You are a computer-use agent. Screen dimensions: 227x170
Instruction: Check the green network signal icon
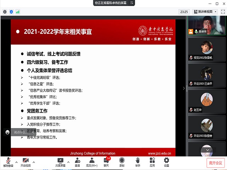pyautogui.click(x=18, y=12)
